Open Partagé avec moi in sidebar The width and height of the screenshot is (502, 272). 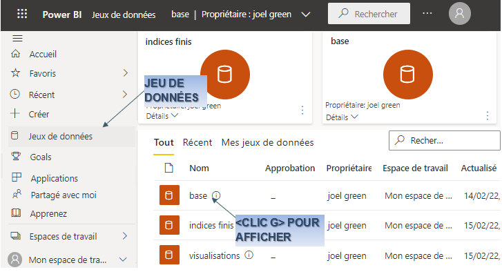[64, 195]
